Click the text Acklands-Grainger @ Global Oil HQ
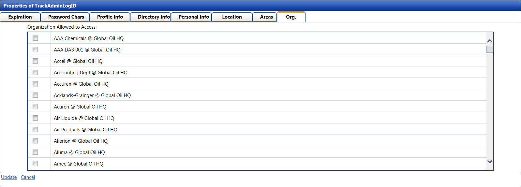 (92, 95)
